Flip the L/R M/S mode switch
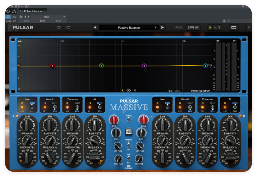The width and height of the screenshot is (257, 177). pyautogui.click(x=129, y=158)
